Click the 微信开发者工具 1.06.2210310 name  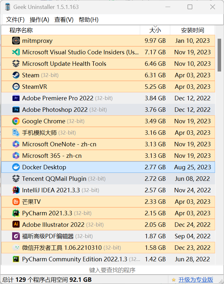click(x=62, y=248)
